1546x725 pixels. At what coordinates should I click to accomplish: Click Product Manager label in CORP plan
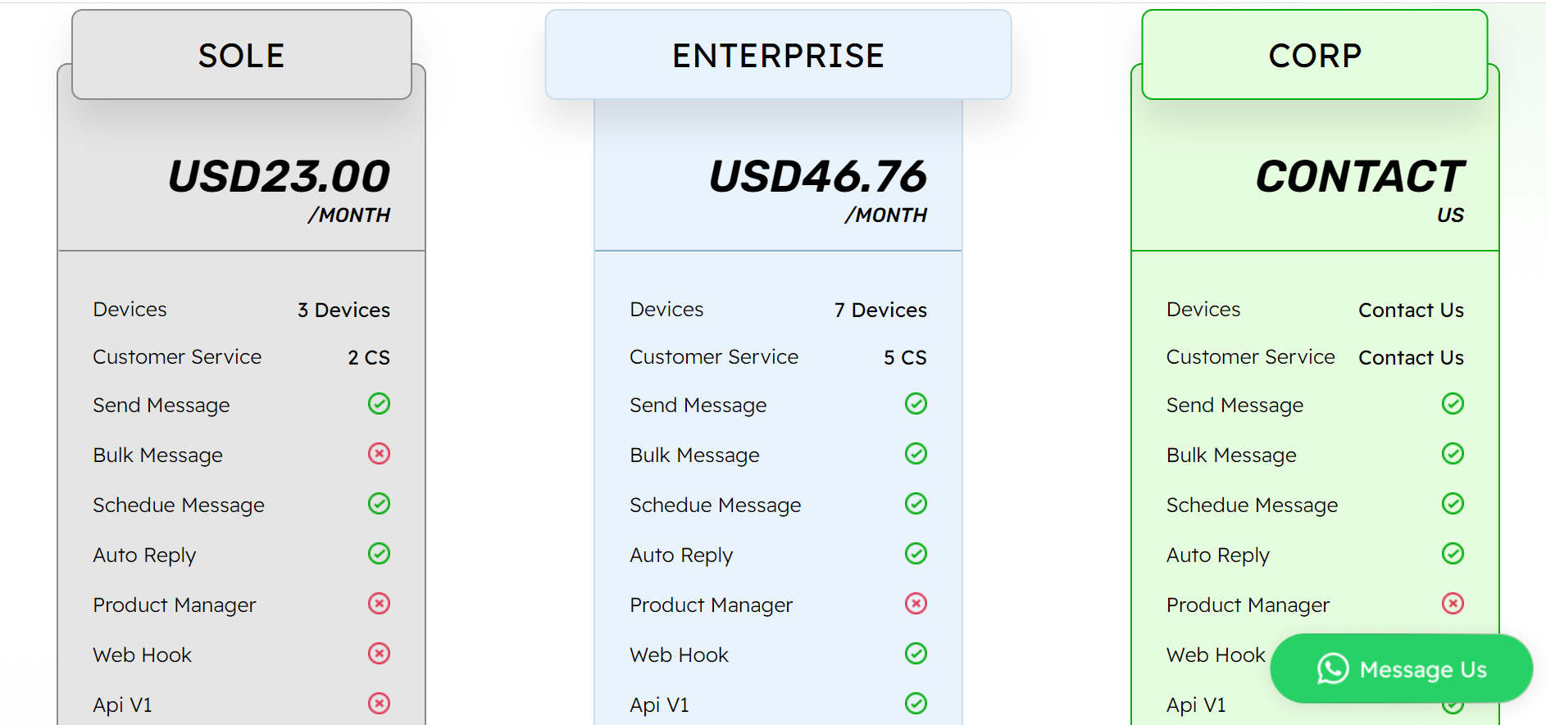[x=1248, y=605]
